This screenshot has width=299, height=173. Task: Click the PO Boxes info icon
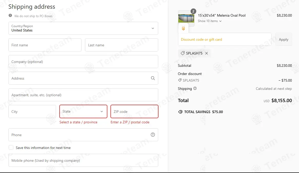pos(10,16)
